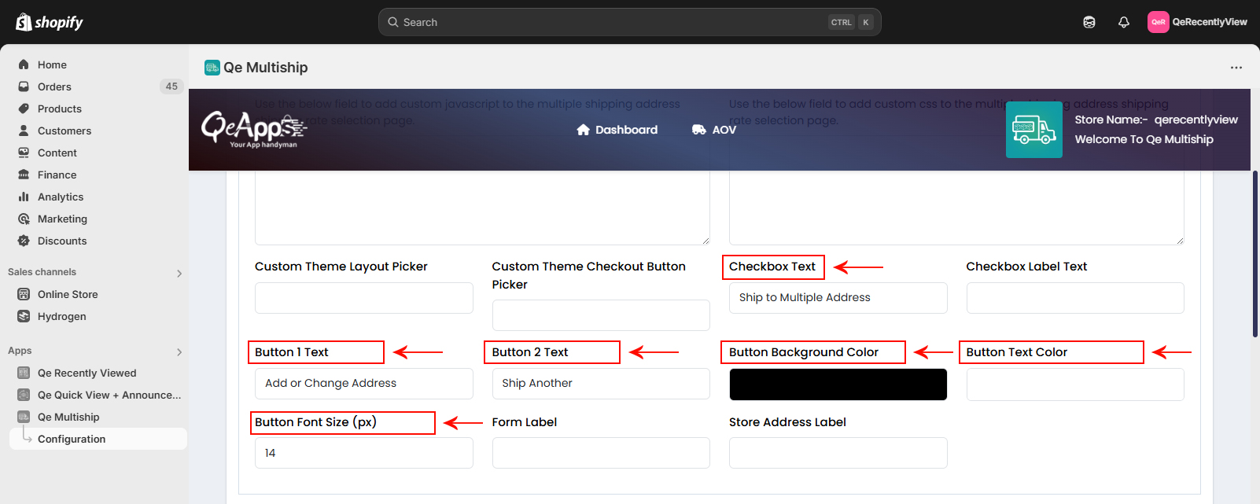
Task: Click the AOV truck icon
Action: (698, 130)
